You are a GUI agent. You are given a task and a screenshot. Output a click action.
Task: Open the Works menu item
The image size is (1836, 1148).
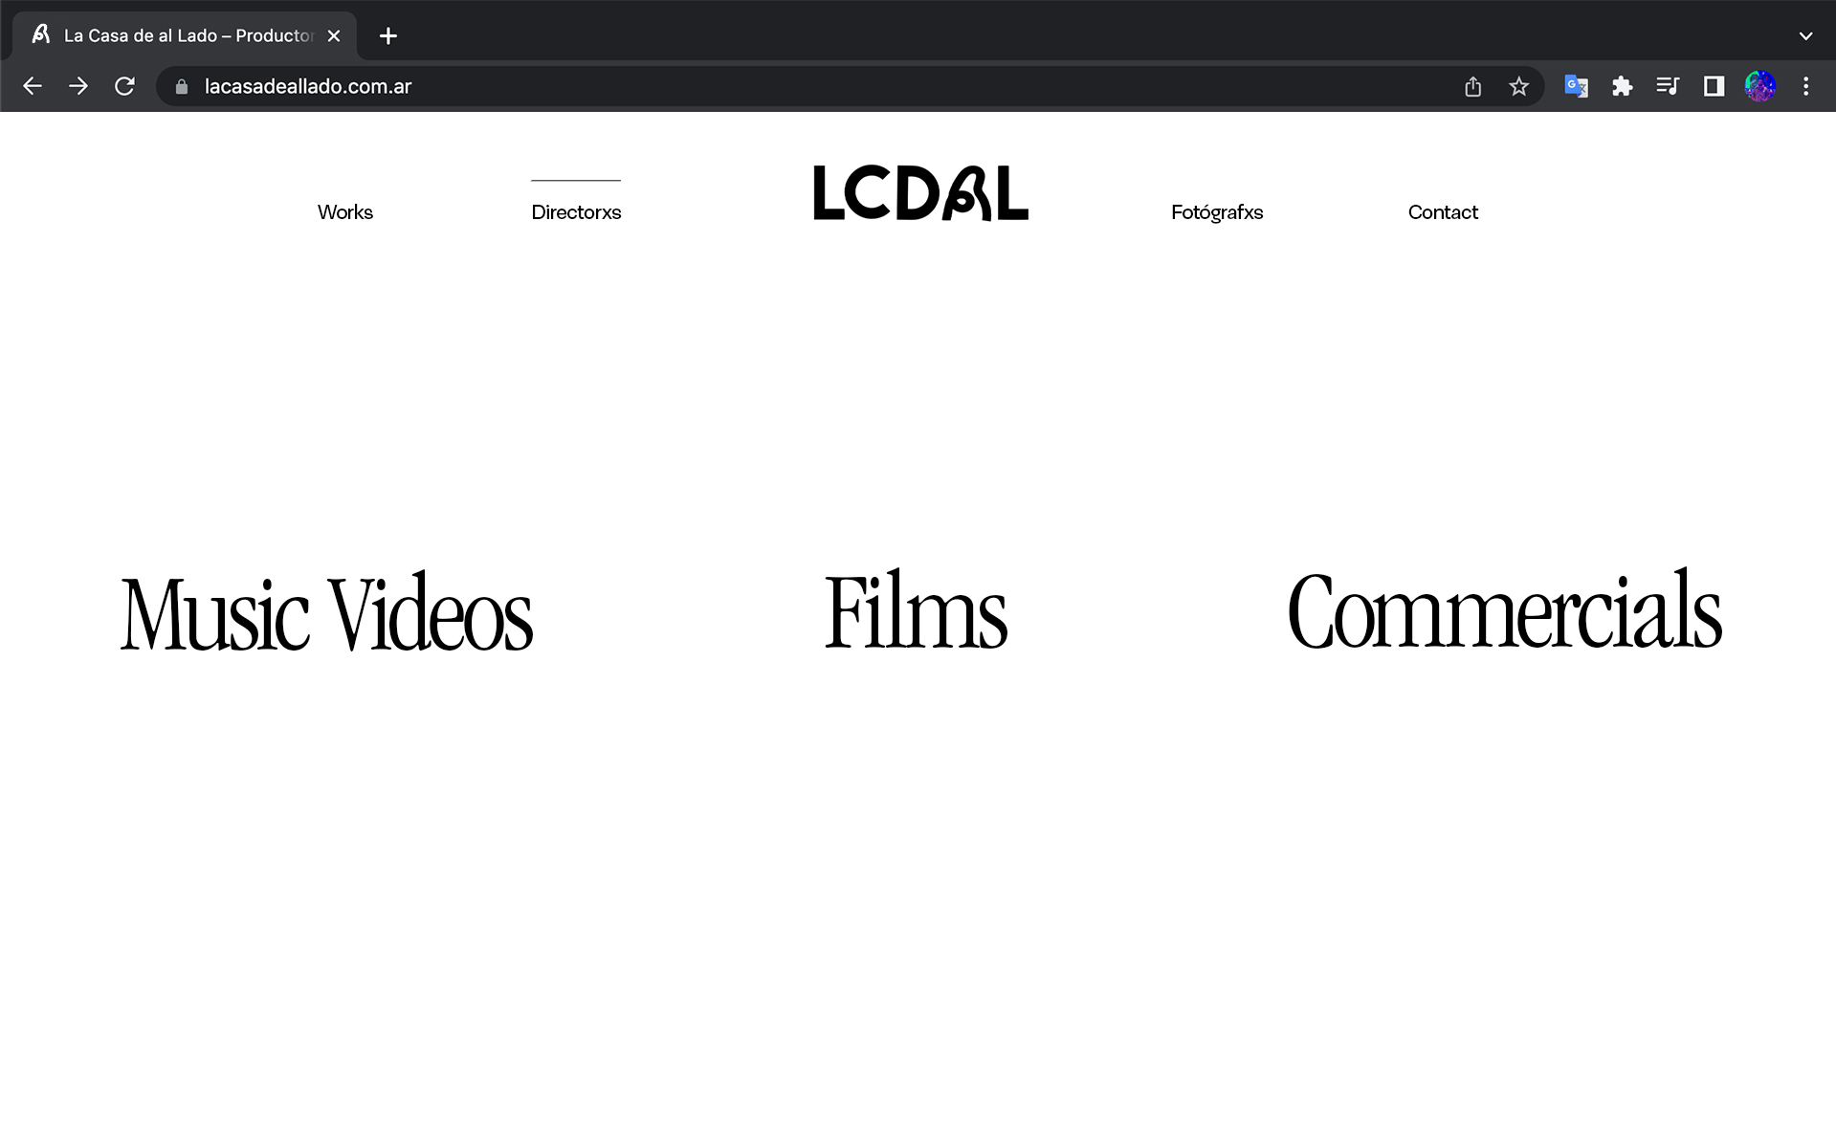345,212
